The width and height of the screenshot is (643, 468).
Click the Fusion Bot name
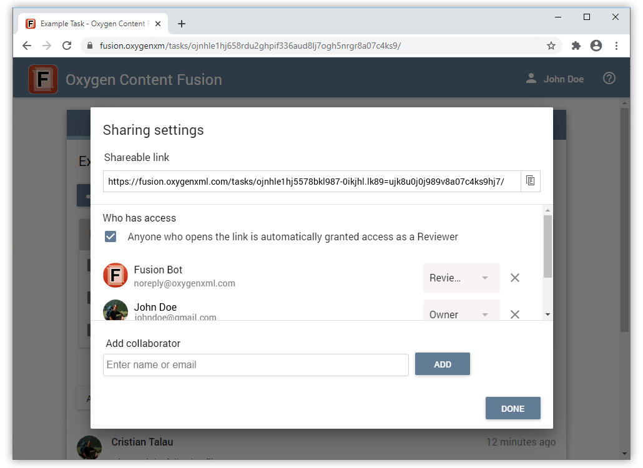pos(158,270)
